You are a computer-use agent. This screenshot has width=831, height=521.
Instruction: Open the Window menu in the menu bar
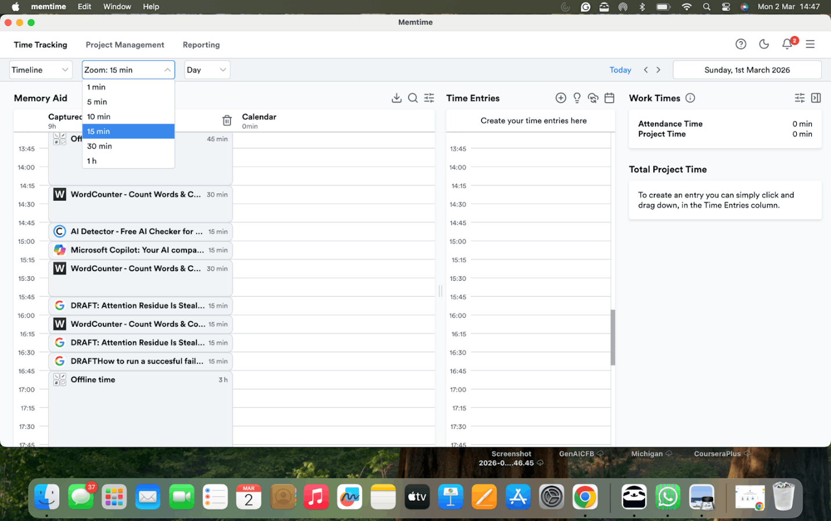tap(117, 6)
